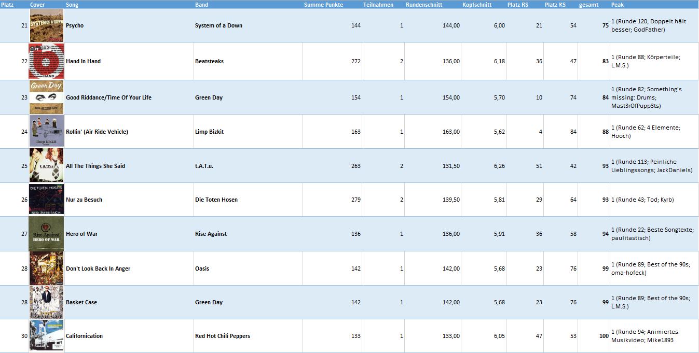Click the Platz column header

click(x=7, y=5)
